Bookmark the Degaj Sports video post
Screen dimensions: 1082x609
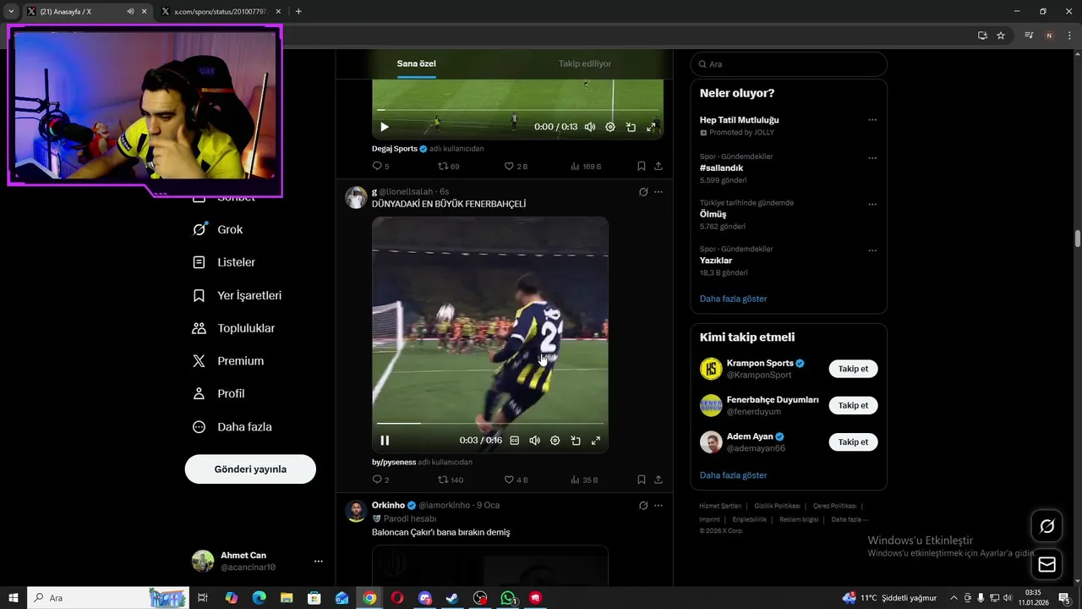point(642,166)
